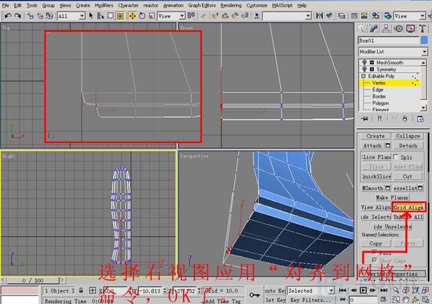The image size is (432, 304).
Task: Open the Modifiers menu
Action: pos(104,5)
